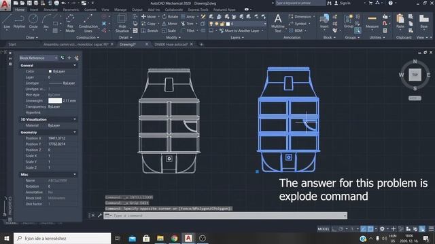Activate Ray Mode
Image resolution: width=435 pixels, height=244 pixels.
click(70, 23)
